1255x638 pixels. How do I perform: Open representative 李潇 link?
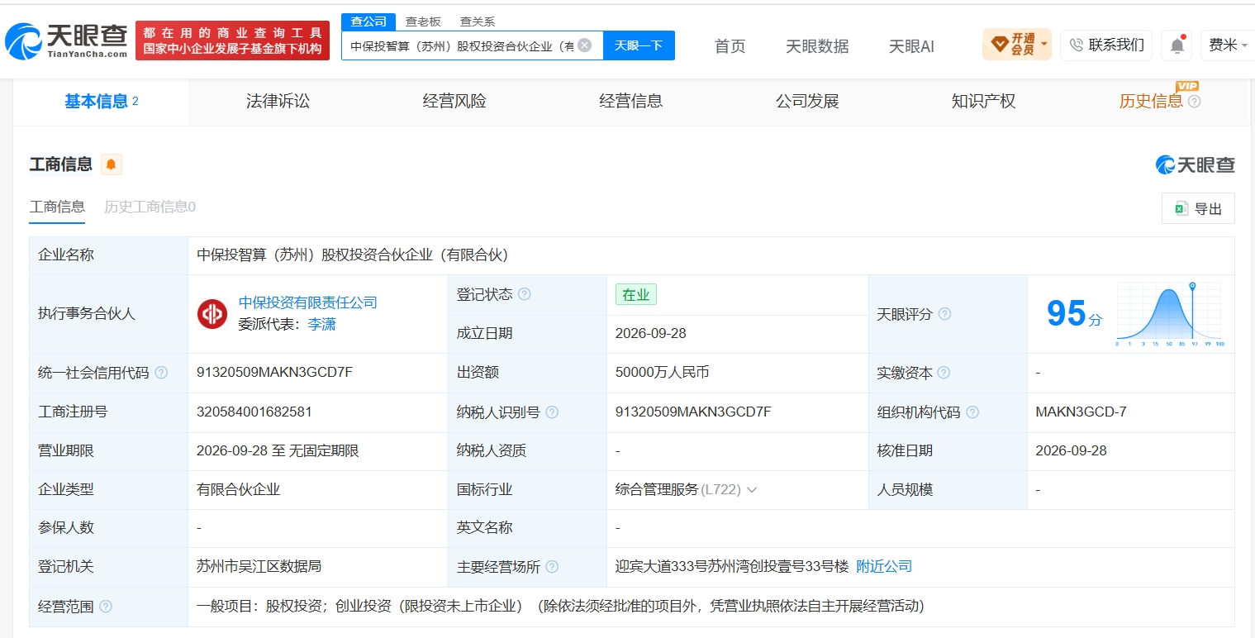coord(322,325)
